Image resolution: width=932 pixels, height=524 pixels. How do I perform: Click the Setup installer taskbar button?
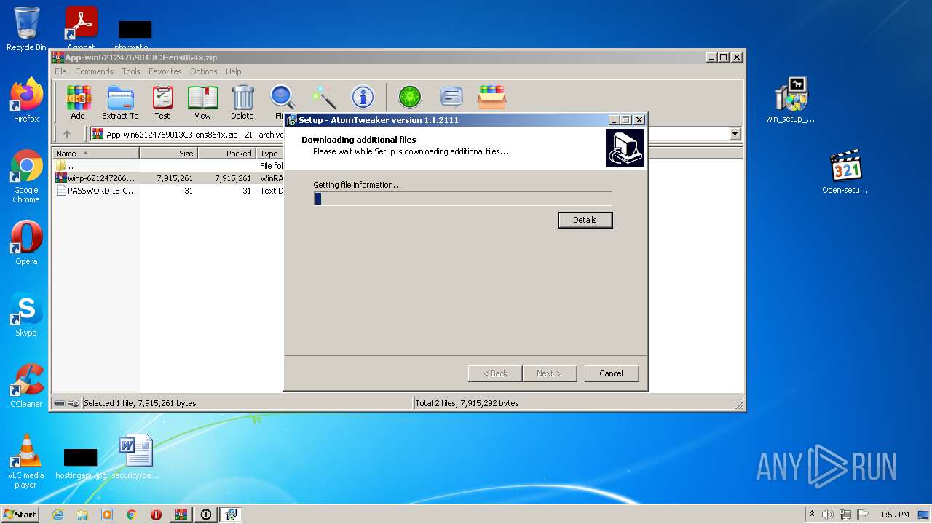231,515
